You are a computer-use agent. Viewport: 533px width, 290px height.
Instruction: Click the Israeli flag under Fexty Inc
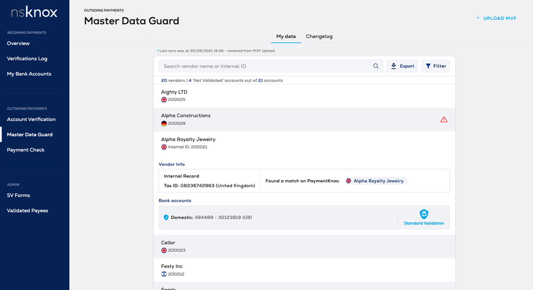(x=164, y=274)
